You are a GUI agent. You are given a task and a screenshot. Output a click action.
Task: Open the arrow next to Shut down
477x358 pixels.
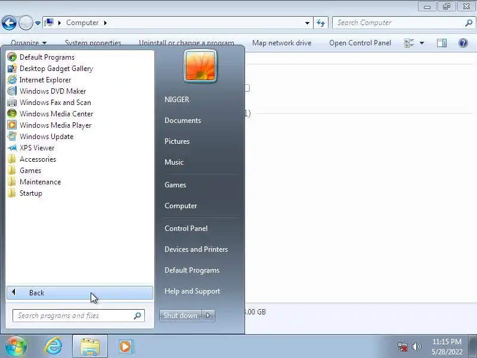[x=208, y=316]
